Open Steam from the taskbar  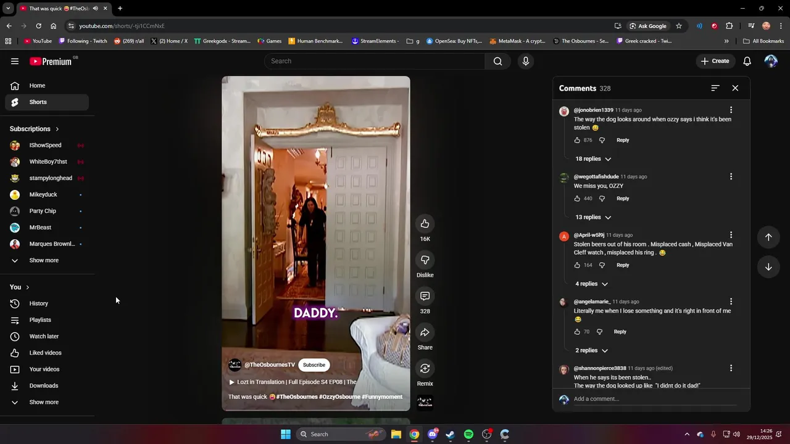point(451,434)
